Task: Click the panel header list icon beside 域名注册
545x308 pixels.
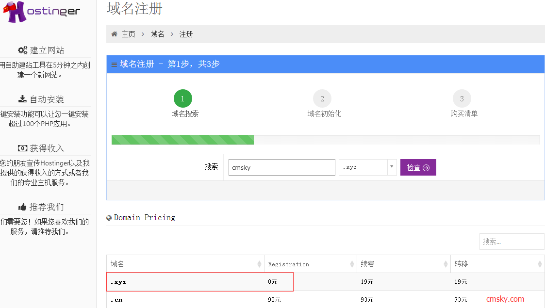Action: point(114,64)
